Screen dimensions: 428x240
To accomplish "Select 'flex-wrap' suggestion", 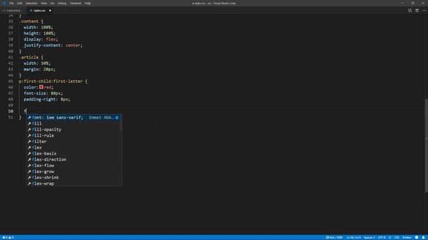I will point(74,183).
